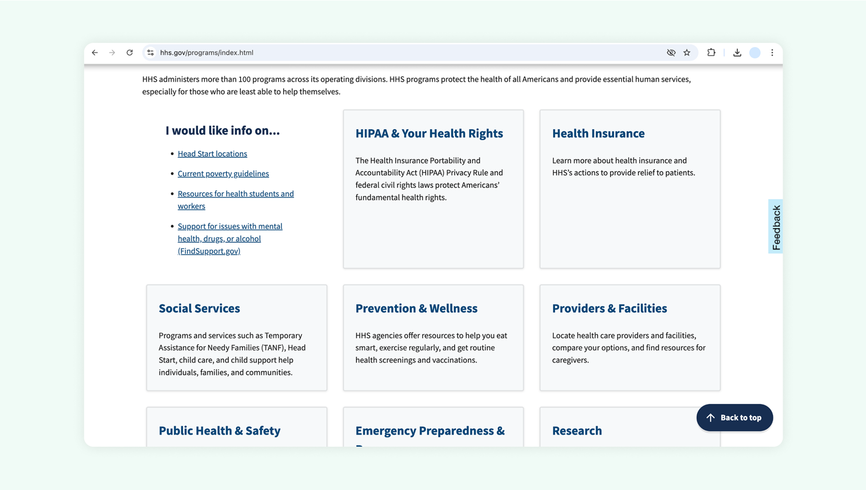Open the Feedback side tab
866x490 pixels.
click(x=776, y=227)
